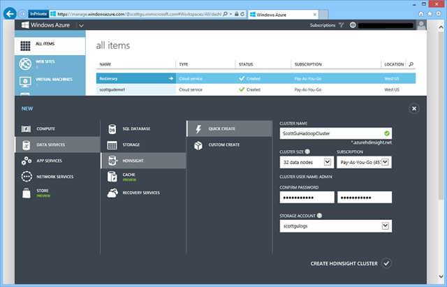Click the page scrollbar down arrow
The image size is (447, 287).
(441, 277)
